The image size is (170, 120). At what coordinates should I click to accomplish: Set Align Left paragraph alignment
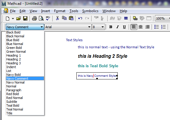pyautogui.click(x=134, y=27)
